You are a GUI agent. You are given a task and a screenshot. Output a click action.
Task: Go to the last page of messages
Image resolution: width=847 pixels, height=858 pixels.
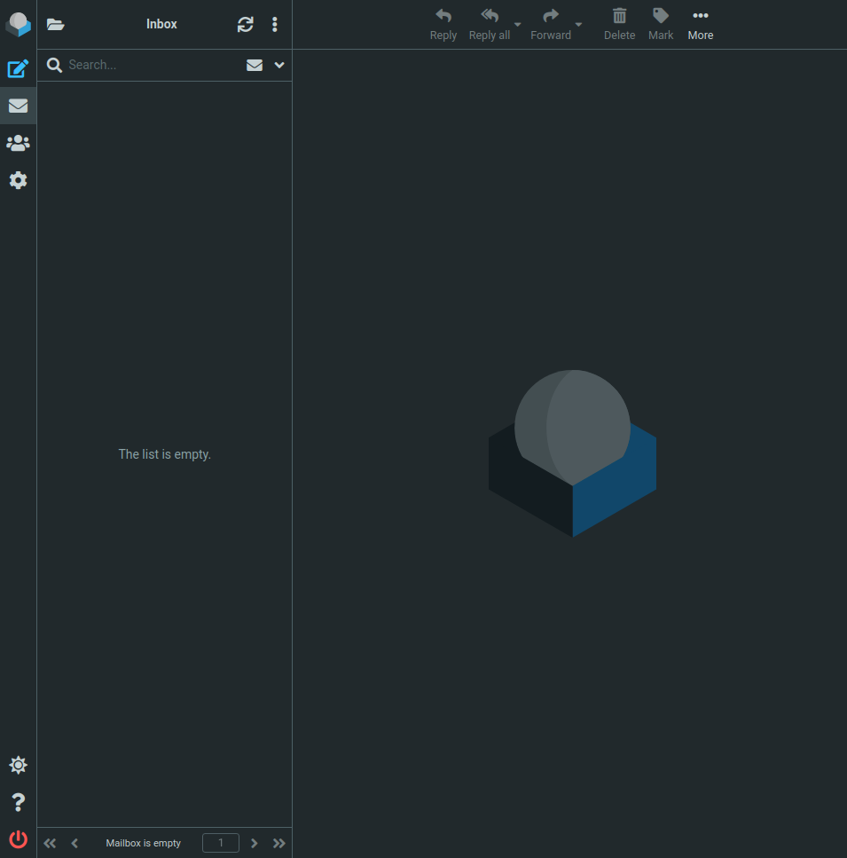[278, 843]
